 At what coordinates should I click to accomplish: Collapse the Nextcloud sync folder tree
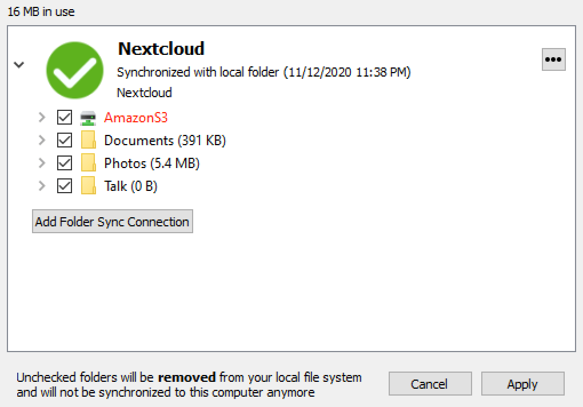tap(19, 65)
